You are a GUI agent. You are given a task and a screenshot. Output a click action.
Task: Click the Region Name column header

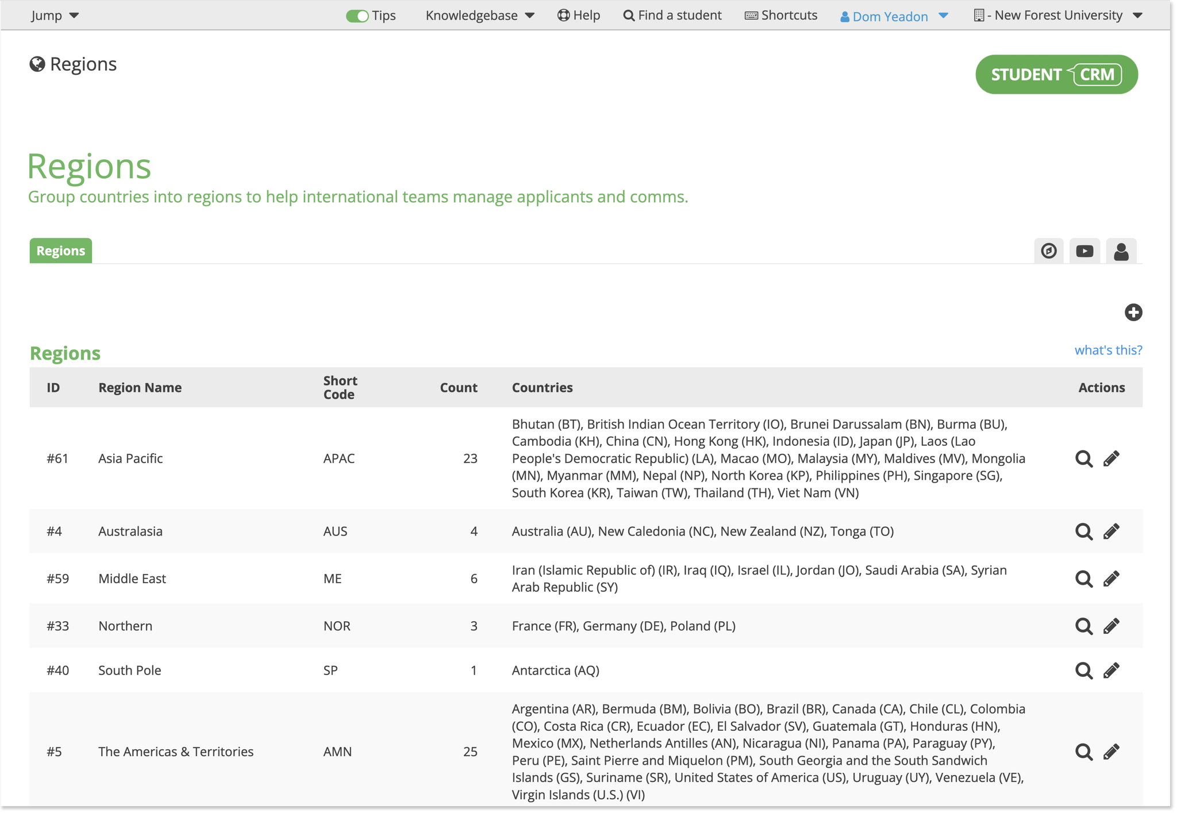point(140,388)
